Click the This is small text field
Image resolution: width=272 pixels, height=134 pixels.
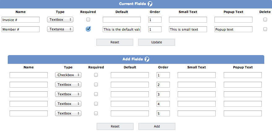pos(188,29)
